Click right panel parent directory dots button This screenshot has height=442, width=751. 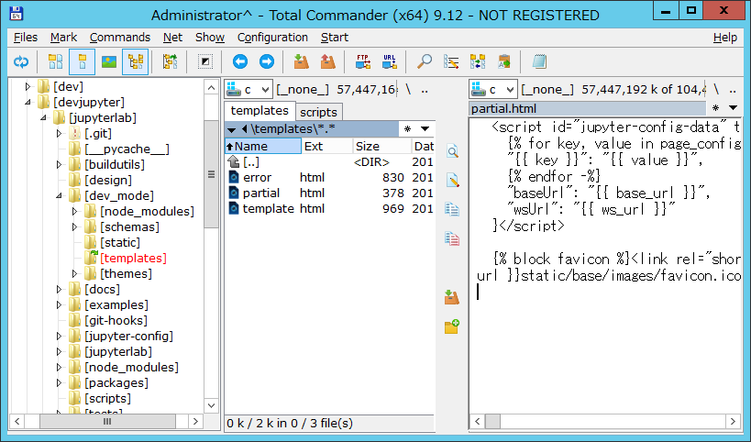coord(733,90)
